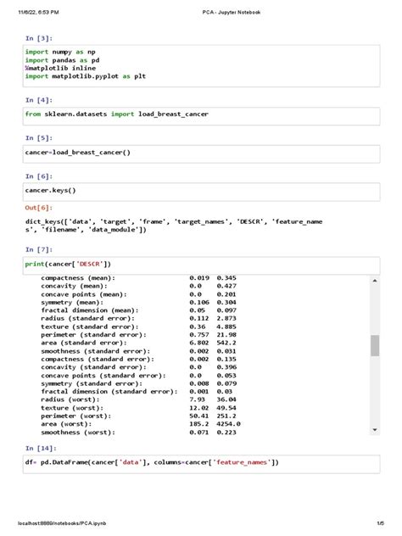This screenshot has width=402, height=536.
Task: Click the In [14]: prompt label
Action: pyautogui.click(x=41, y=448)
